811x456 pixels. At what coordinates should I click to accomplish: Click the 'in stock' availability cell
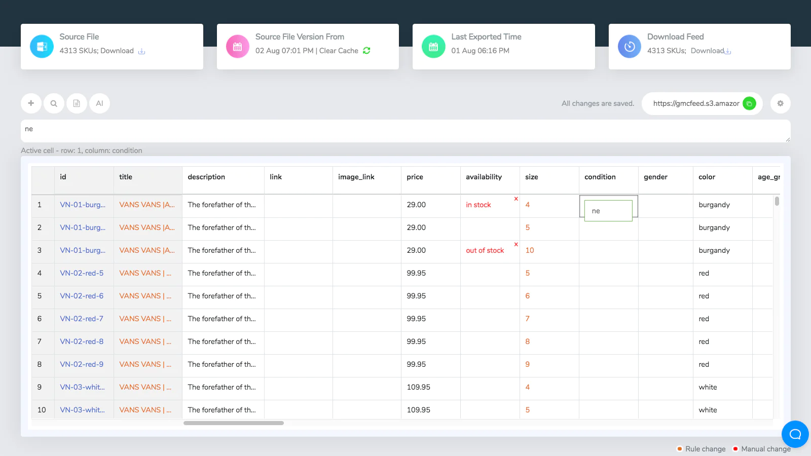[490, 206]
